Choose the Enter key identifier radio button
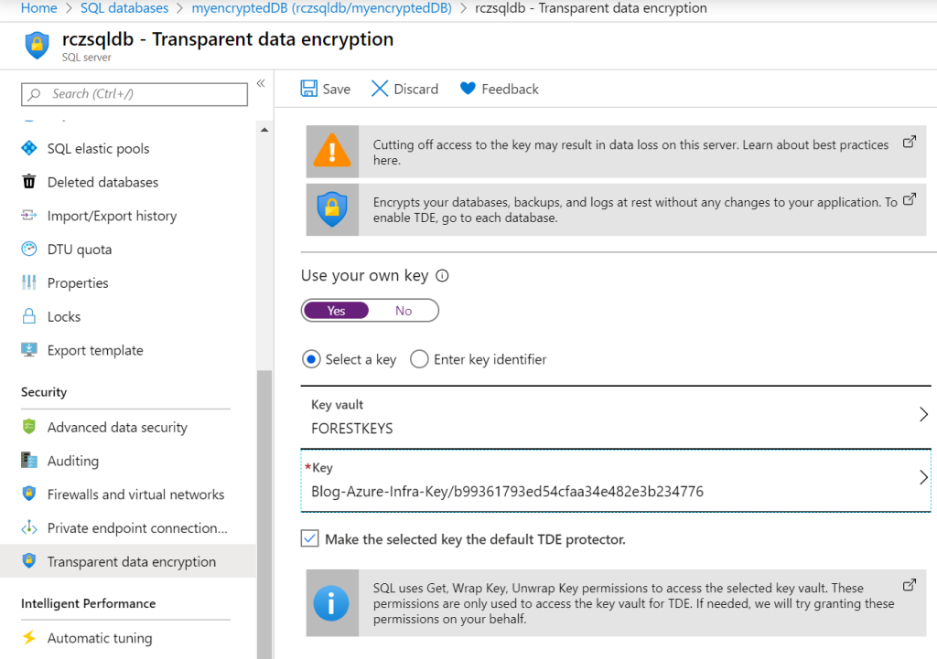The width and height of the screenshot is (937, 659). 419,359
